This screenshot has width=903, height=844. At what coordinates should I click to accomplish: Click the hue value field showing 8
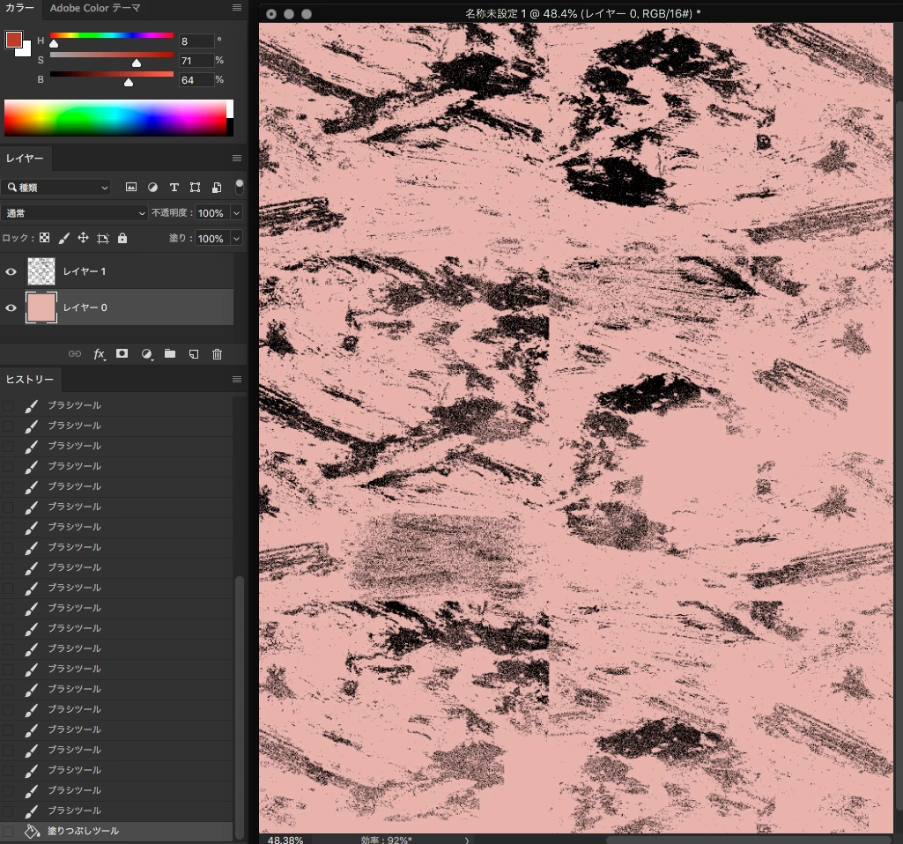pos(196,41)
